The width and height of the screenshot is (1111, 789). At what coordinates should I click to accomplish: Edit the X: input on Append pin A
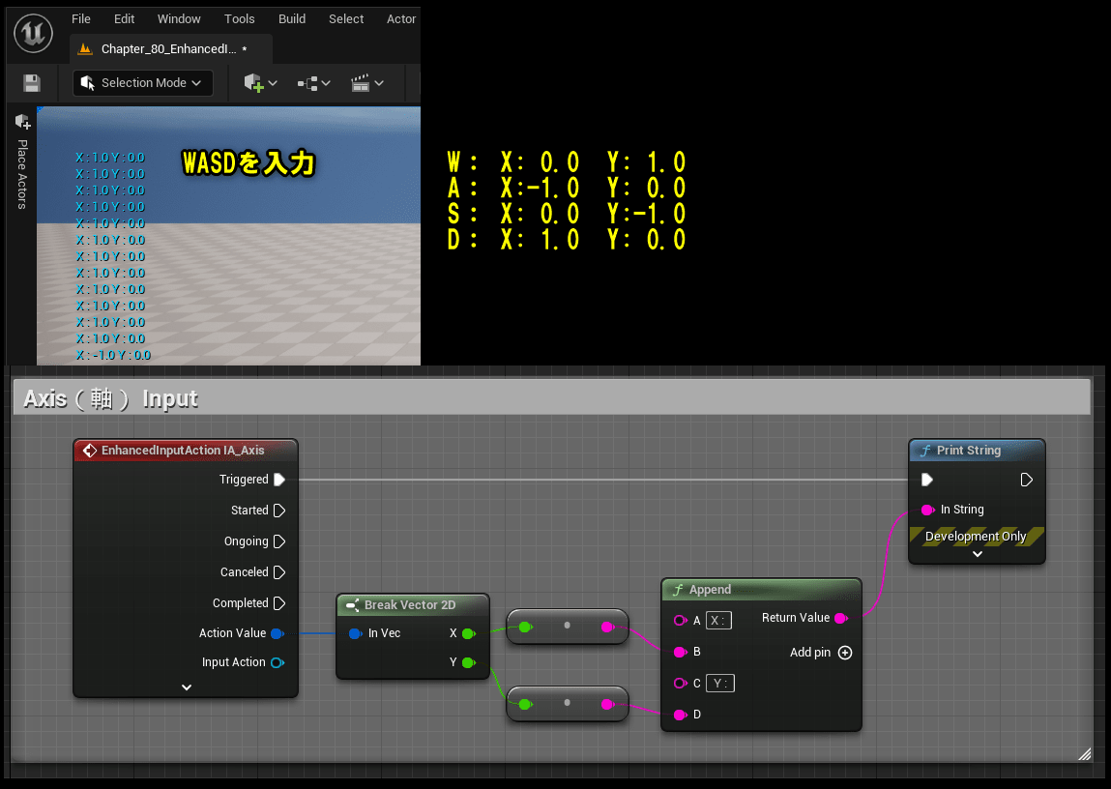718,621
